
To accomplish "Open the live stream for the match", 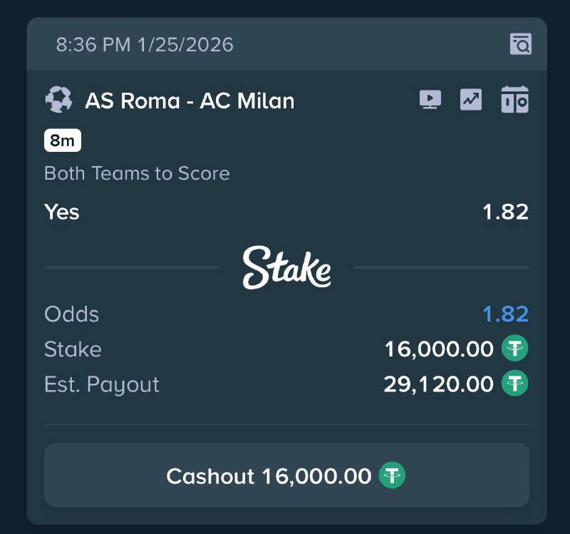I will (x=429, y=101).
